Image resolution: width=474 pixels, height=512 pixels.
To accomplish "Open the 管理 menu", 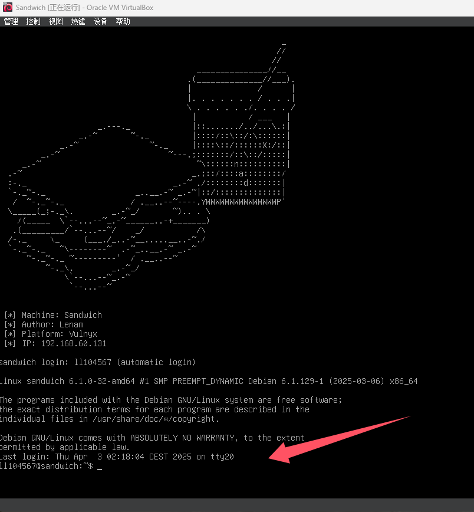I will 11,21.
